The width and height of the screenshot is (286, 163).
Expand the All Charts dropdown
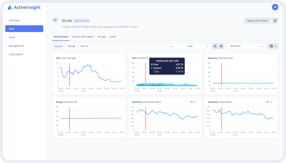[246, 46]
